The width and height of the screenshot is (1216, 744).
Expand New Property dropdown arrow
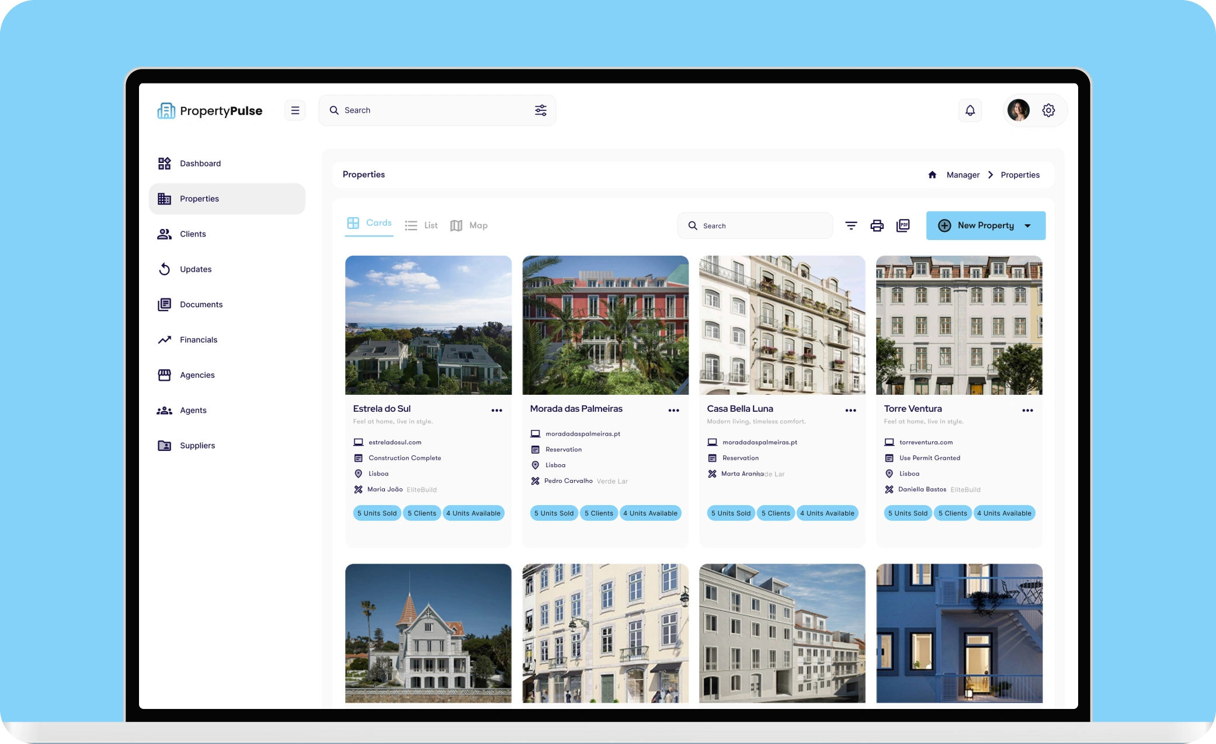tap(1028, 226)
